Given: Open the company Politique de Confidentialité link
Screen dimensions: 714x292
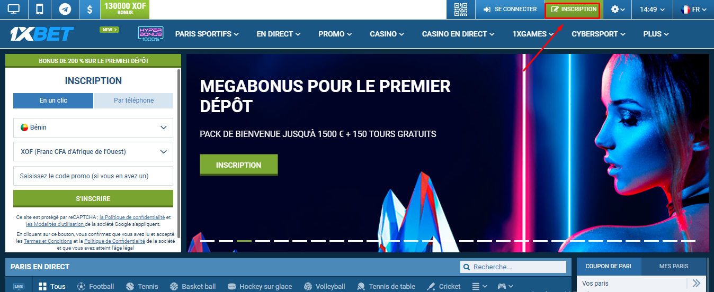Looking at the screenshot, I should tap(114, 241).
